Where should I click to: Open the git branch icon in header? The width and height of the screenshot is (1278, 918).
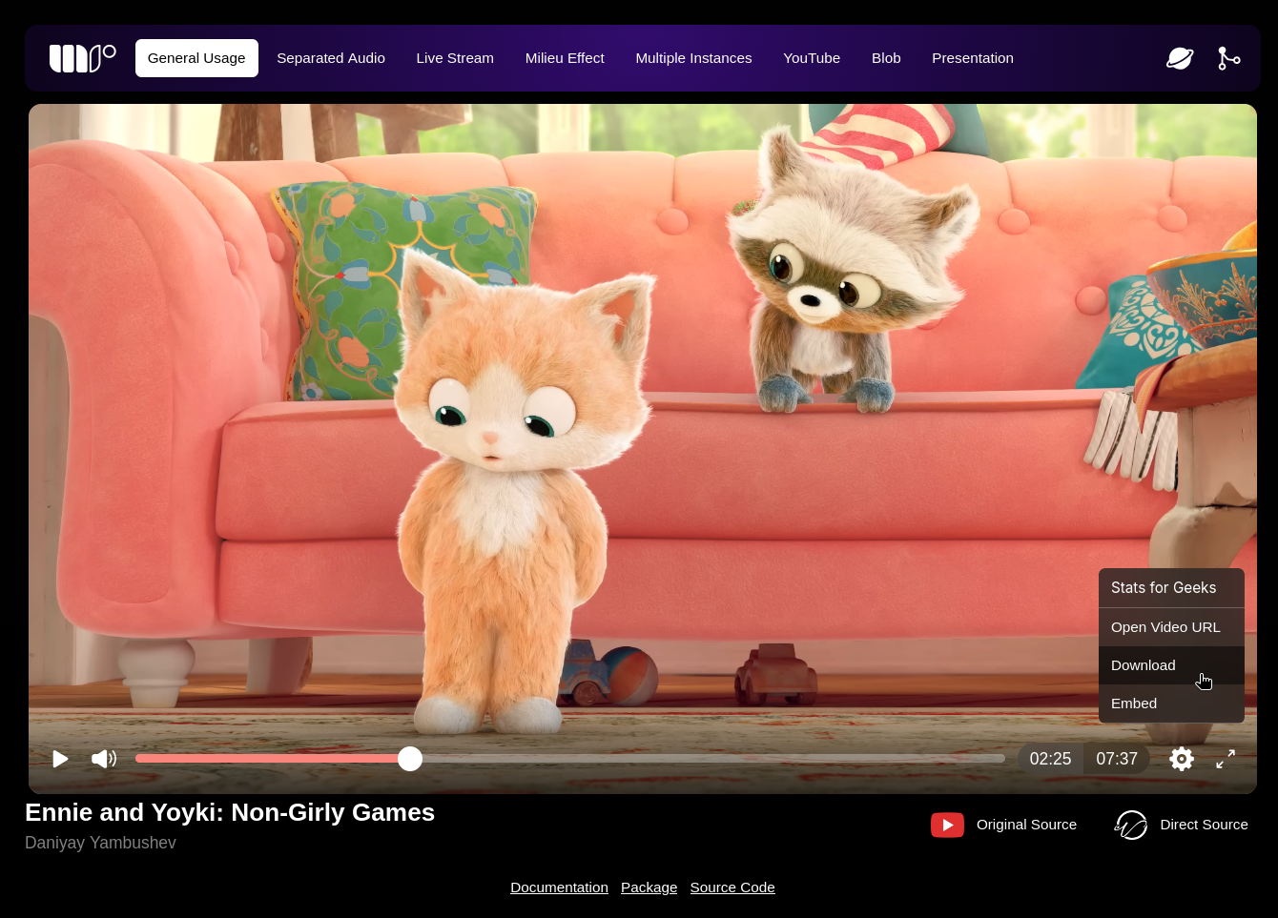coord(1228,58)
